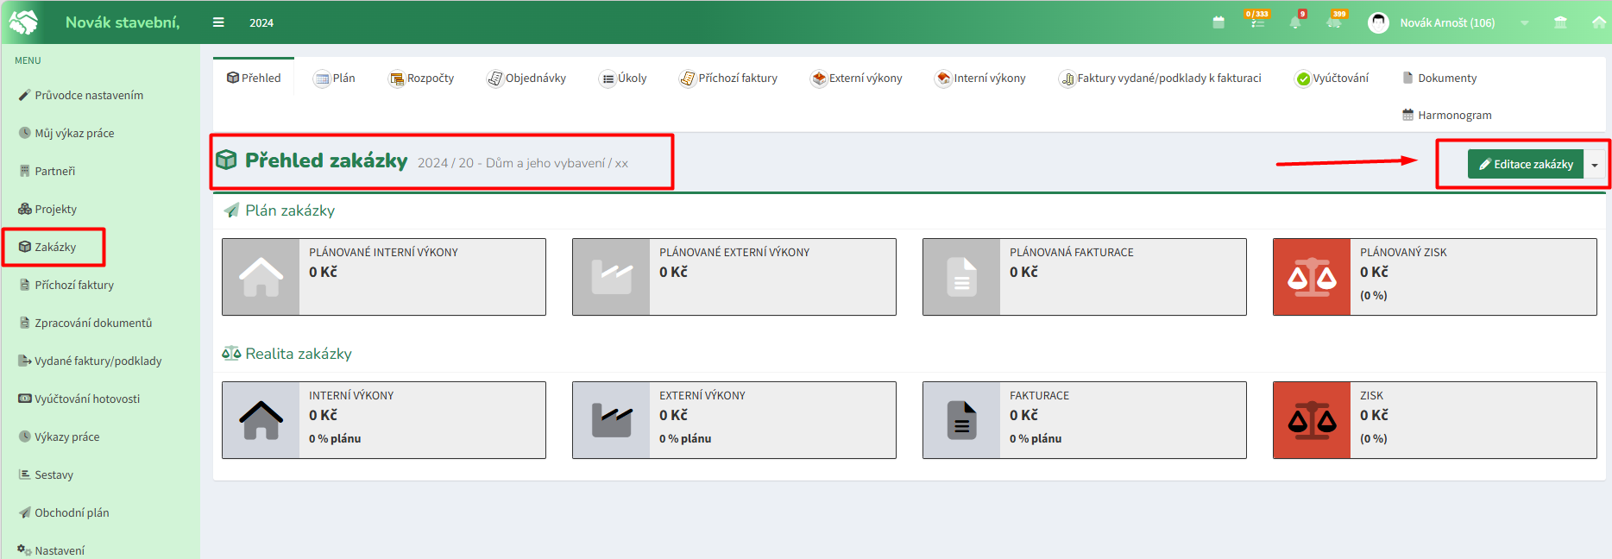Switch to the Příchozí faktury tab
Viewport: 1612px width, 559px height.
[729, 78]
